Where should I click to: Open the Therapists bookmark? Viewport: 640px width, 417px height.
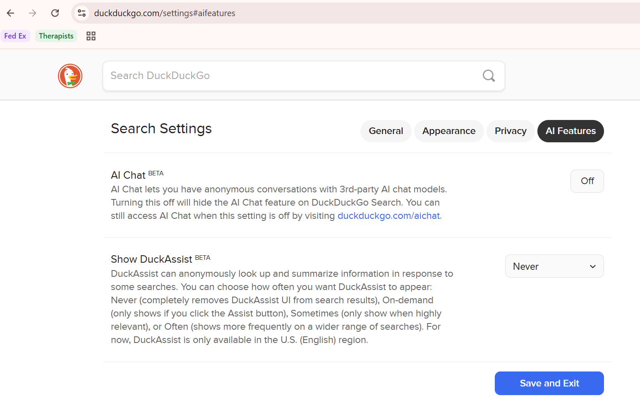click(x=56, y=36)
